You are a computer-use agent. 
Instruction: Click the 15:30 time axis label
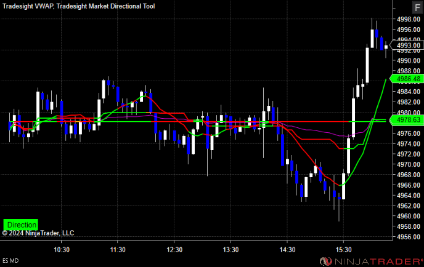pyautogui.click(x=343, y=250)
